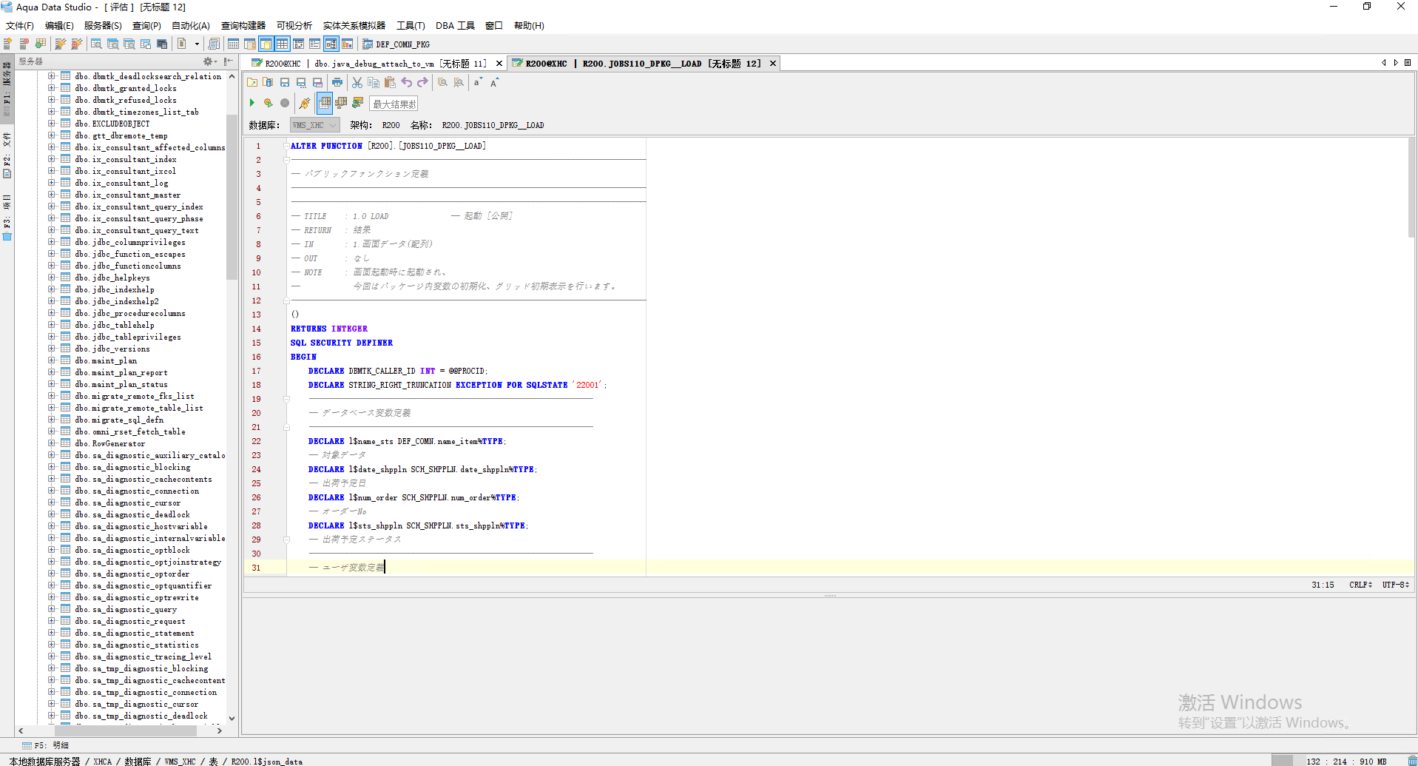1418x766 pixels.
Task: Run the query with the green Execute arrow
Action: click(252, 103)
